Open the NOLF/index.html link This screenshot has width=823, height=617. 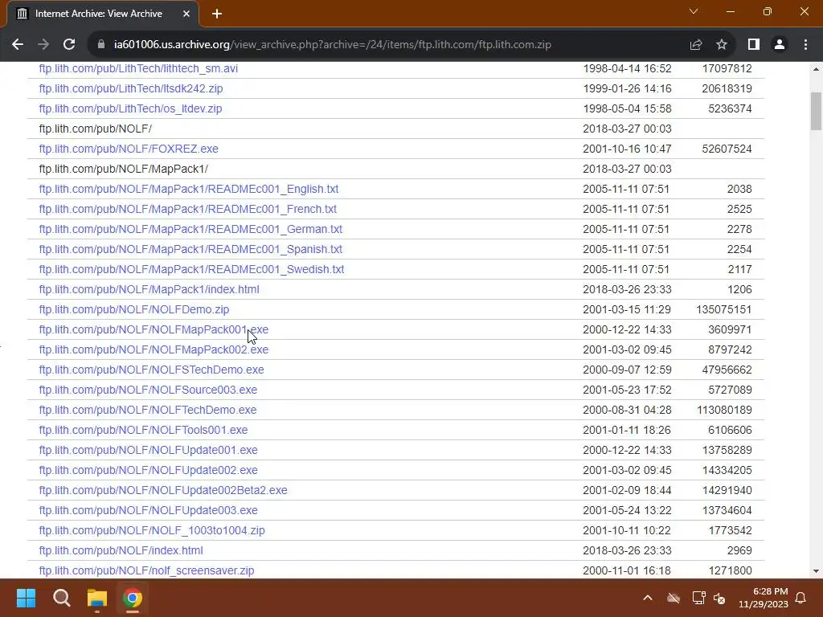(x=121, y=551)
